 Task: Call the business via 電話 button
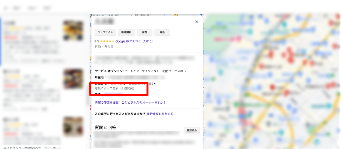pos(162,32)
